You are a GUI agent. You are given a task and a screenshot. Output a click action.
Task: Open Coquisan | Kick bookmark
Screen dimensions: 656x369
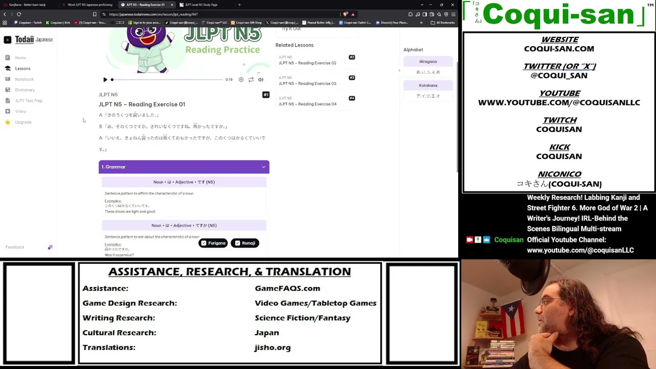point(58,23)
